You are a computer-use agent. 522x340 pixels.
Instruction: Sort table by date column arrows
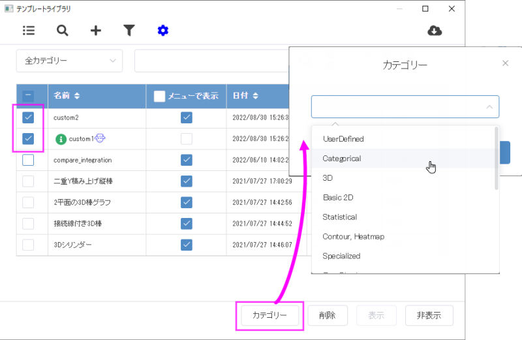pyautogui.click(x=255, y=96)
